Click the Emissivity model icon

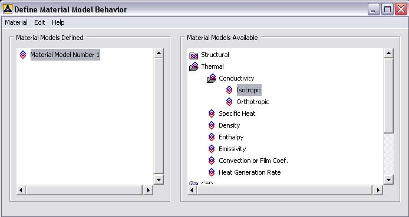pyautogui.click(x=212, y=149)
